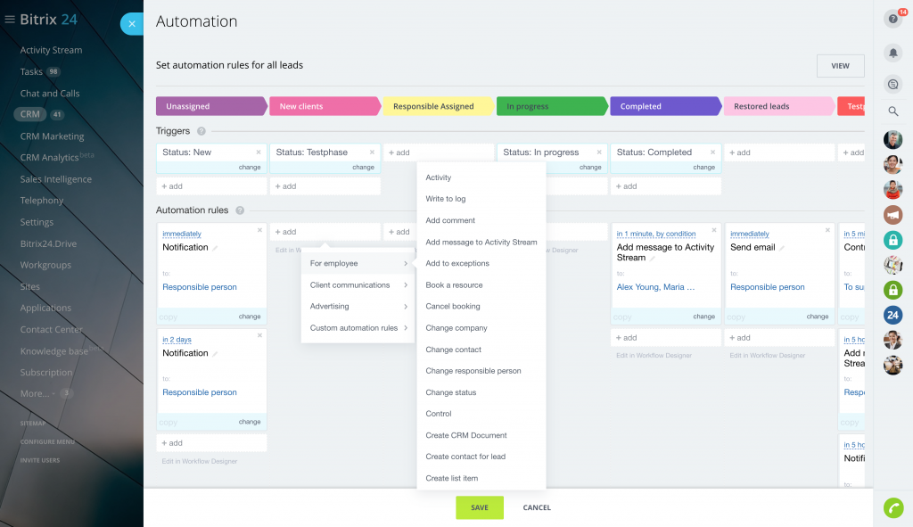This screenshot has height=527, width=913.
Task: Choose Add comment from the menu
Action: click(450, 220)
